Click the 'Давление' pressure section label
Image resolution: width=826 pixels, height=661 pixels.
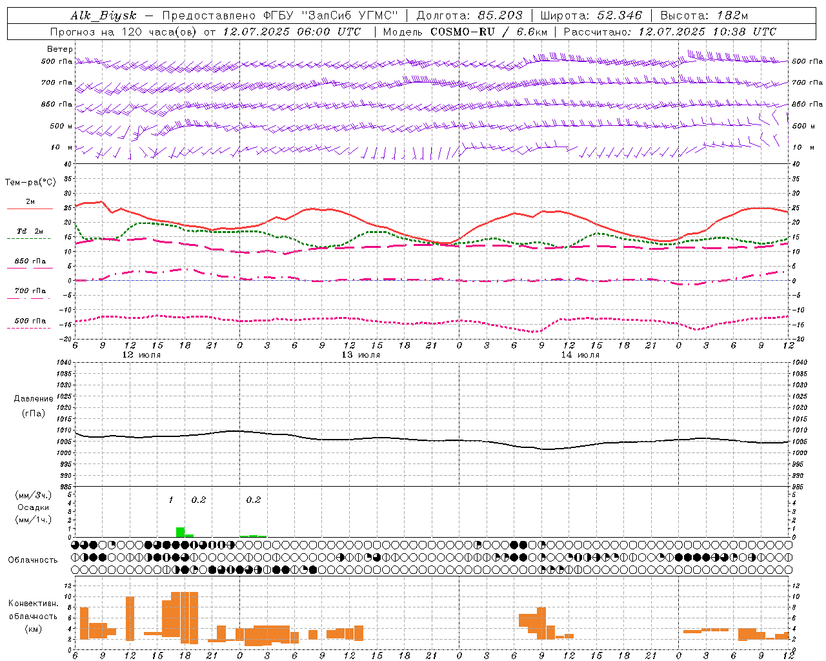click(x=32, y=399)
